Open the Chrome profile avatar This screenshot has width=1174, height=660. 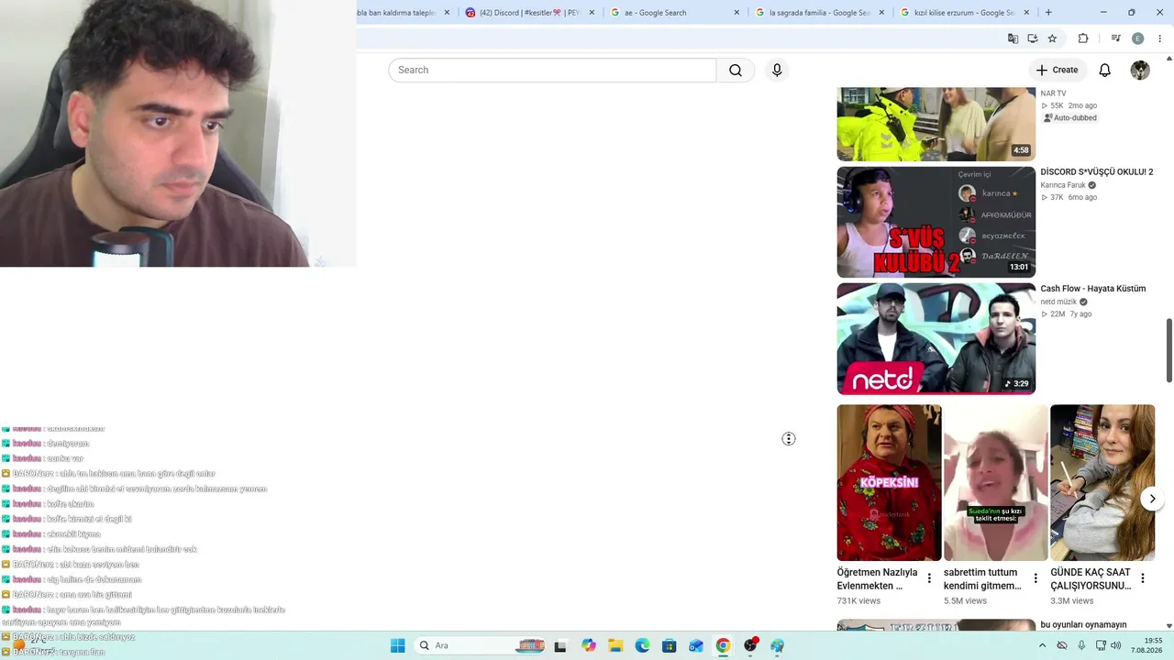1138,38
